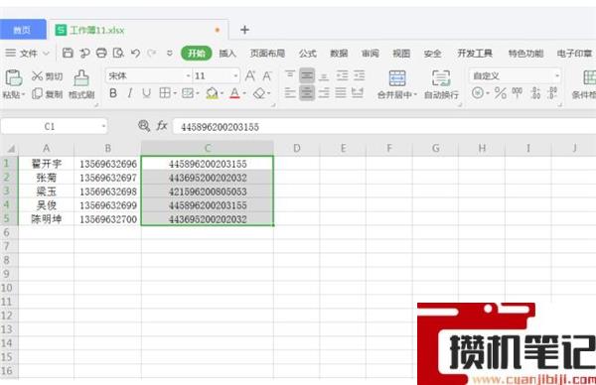Increase decimal places
596x385 pixels.
tap(535, 93)
